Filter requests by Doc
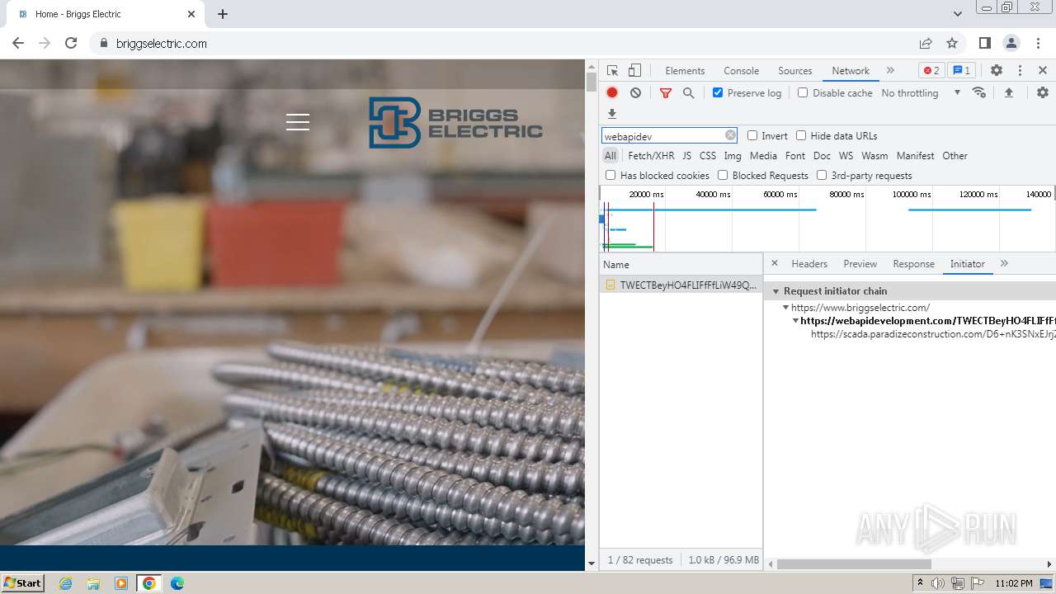 tap(822, 155)
